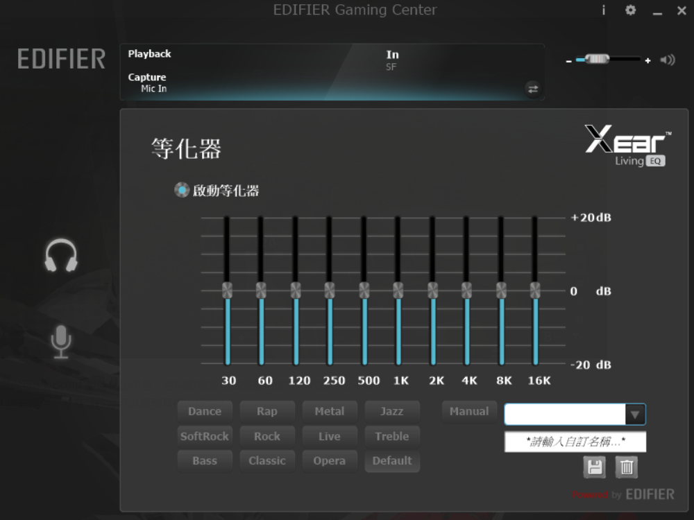Pick the Classic preset
The image size is (694, 520).
pos(267,461)
